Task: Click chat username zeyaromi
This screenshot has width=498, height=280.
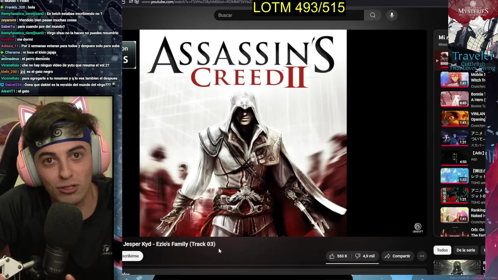Action: 8,20
